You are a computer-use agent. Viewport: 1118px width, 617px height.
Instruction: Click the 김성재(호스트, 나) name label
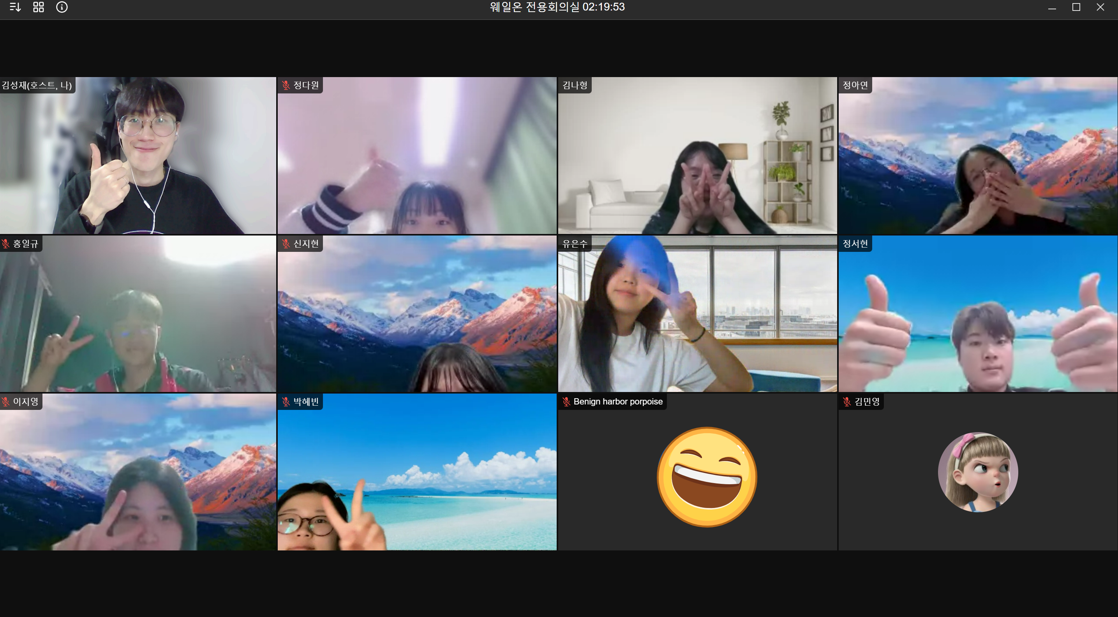(x=37, y=85)
